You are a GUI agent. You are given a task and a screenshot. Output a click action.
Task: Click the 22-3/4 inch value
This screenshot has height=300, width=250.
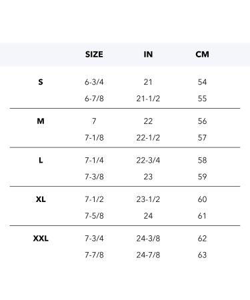tap(148, 160)
